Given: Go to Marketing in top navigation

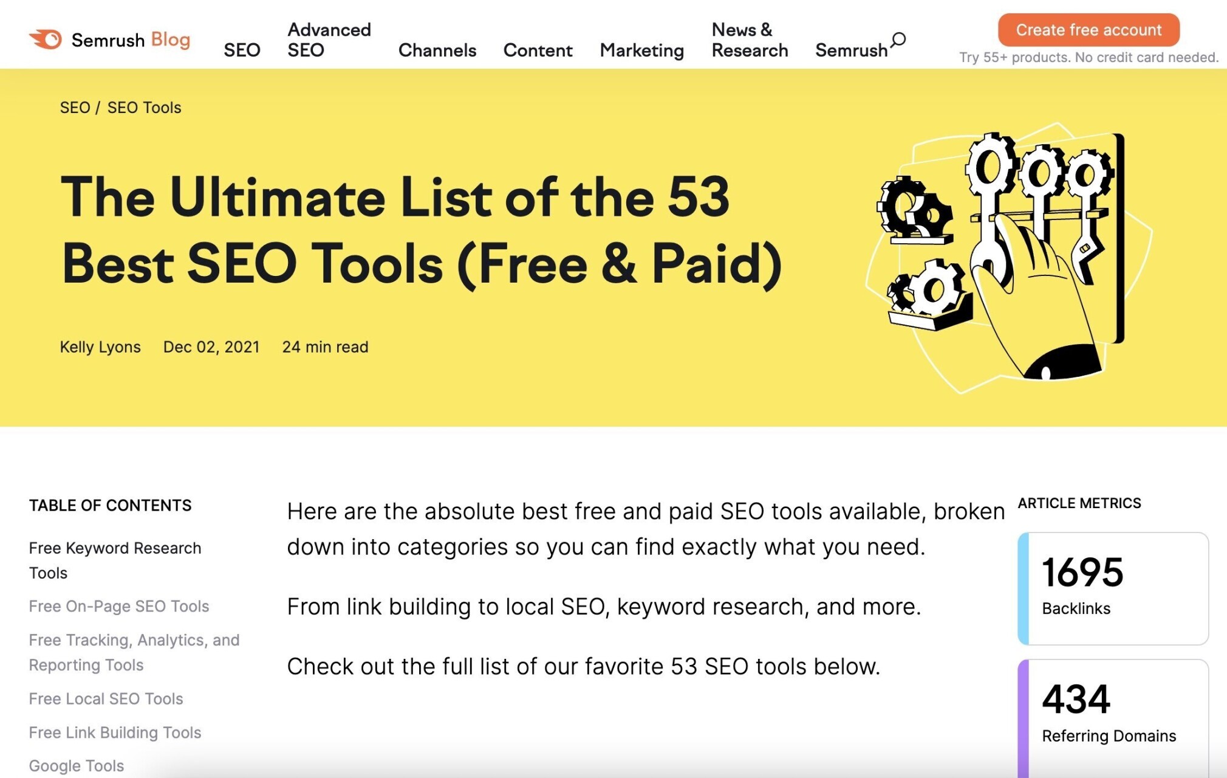Looking at the screenshot, I should [641, 50].
